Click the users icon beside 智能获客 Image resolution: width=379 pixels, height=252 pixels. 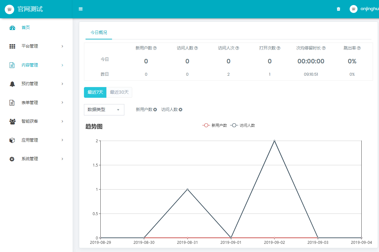tap(12, 121)
